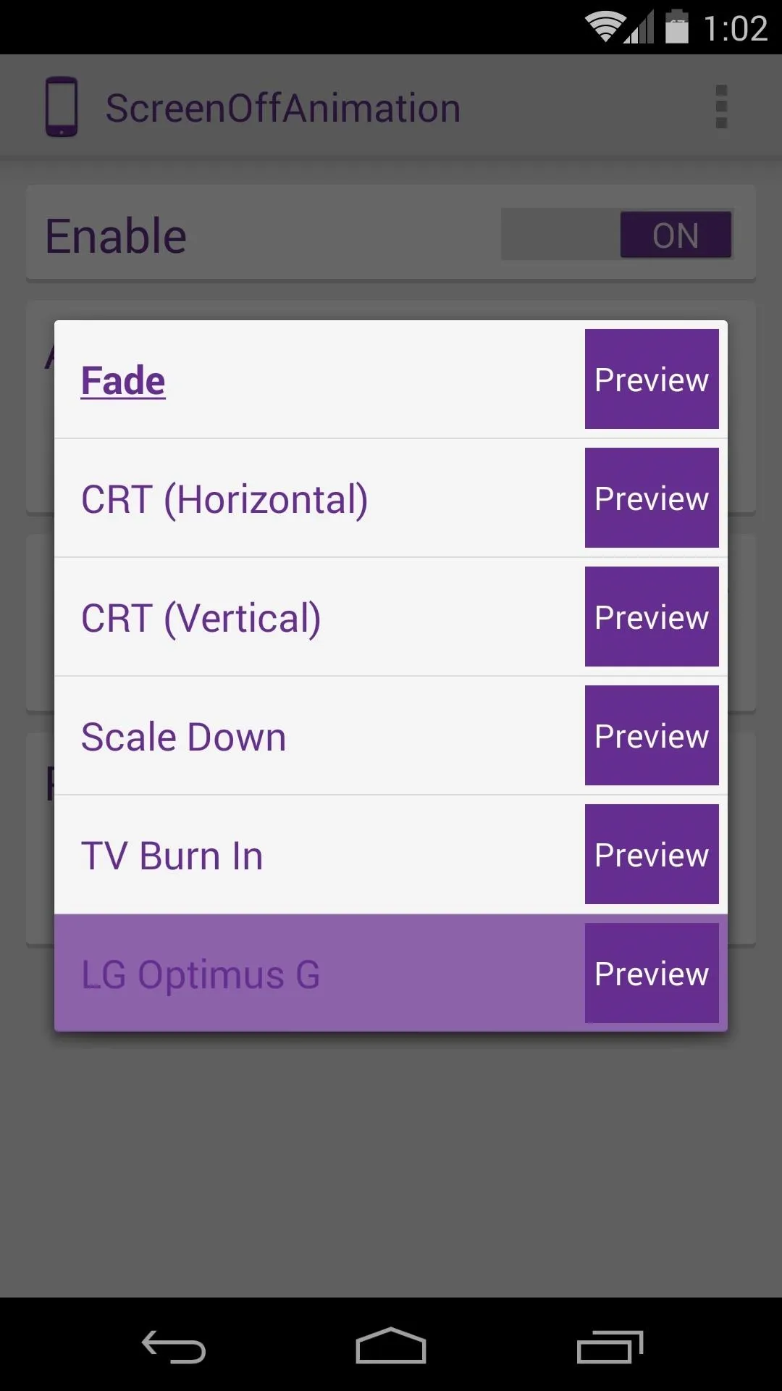Tap the Android back navigation icon
Viewport: 782px width, 1391px height.
pos(174,1346)
